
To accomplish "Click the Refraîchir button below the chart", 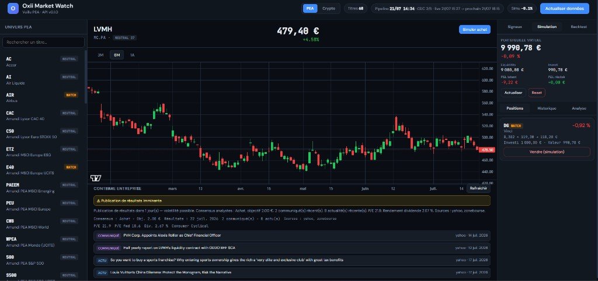I will [478, 188].
